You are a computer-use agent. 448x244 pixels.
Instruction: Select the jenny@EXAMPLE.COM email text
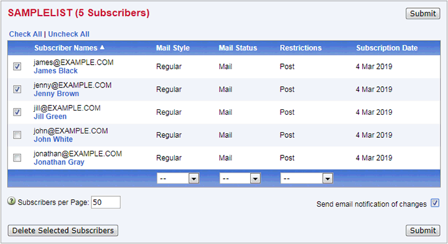click(x=73, y=85)
